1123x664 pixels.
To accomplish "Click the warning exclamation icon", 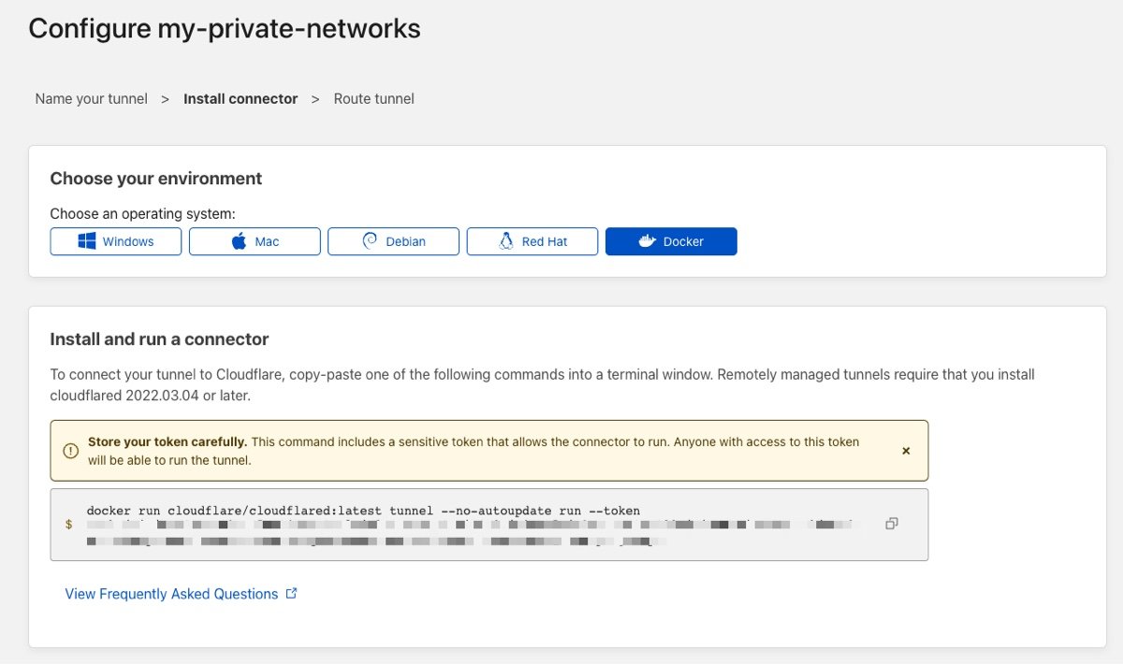I will pos(70,451).
